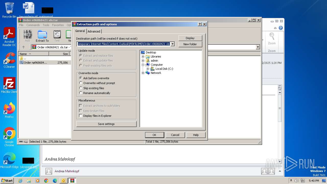
Task: Open WinRAR address bar dropdown arrow
Action: [258, 47]
